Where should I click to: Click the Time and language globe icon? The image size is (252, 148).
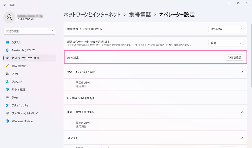(x=7, y=90)
